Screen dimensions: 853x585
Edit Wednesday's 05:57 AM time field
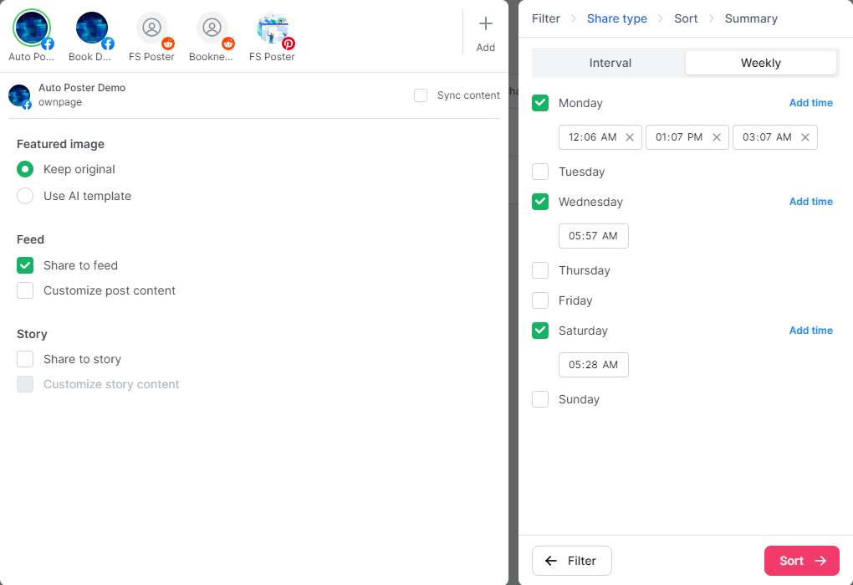click(x=594, y=236)
